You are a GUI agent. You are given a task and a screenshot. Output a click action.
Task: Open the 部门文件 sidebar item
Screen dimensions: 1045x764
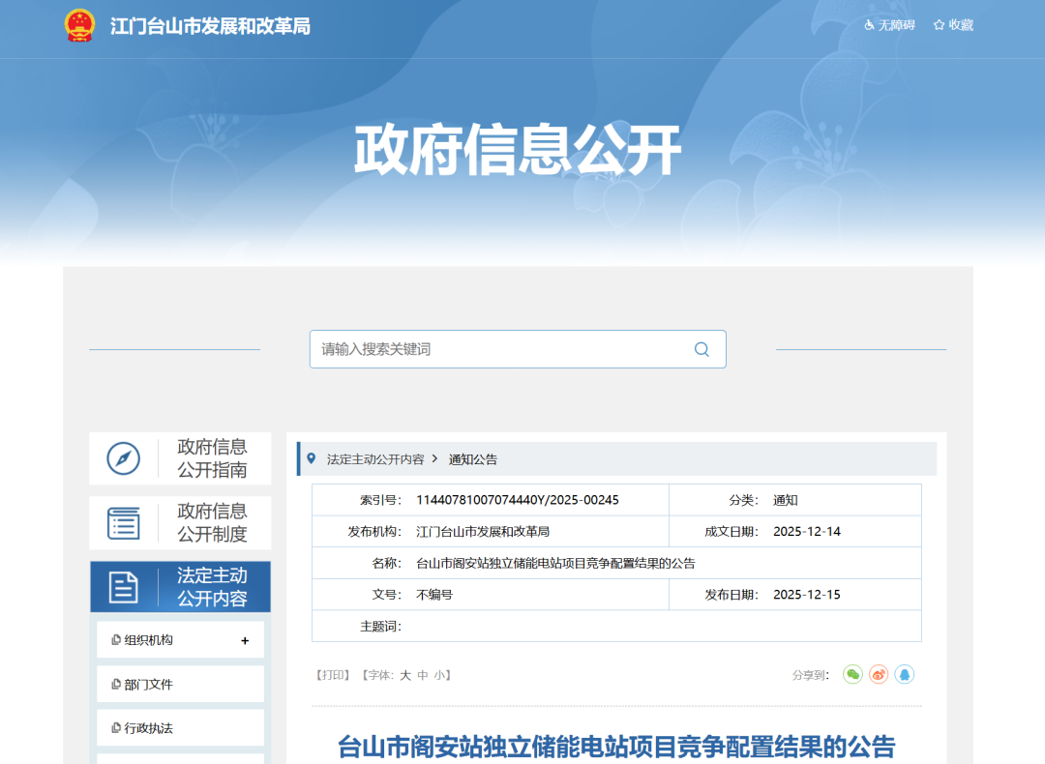pyautogui.click(x=148, y=685)
